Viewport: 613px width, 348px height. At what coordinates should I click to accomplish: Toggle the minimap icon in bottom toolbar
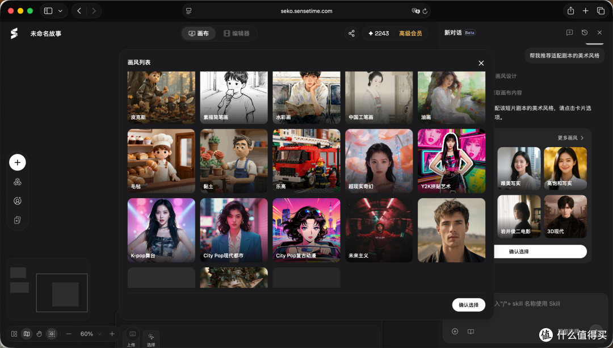click(27, 334)
